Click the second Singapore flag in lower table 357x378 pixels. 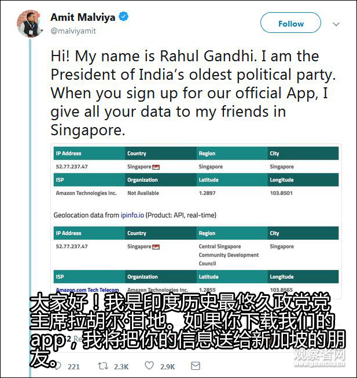click(x=156, y=247)
